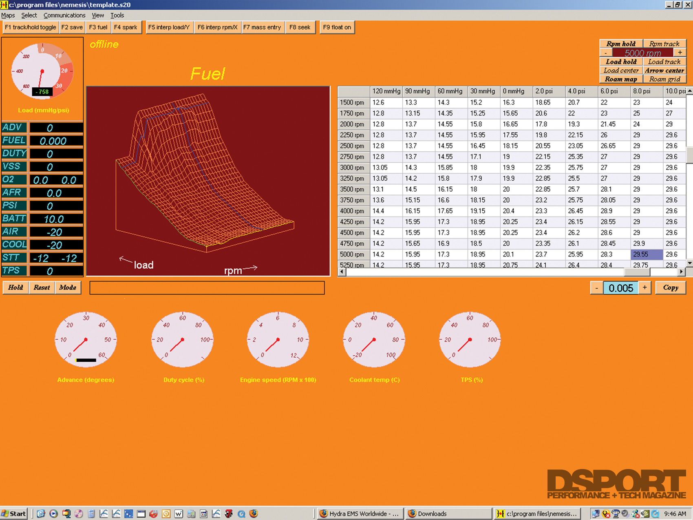Open the Communications menu
The height and width of the screenshot is (520, 693).
tap(64, 15)
